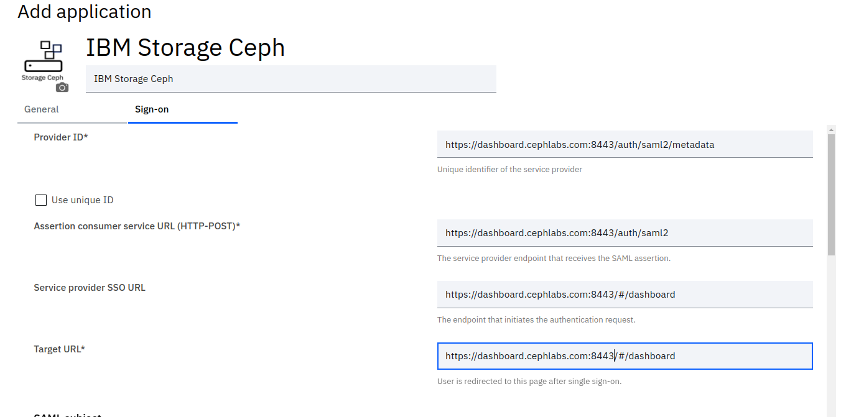The width and height of the screenshot is (841, 417).
Task: Click the large IBM Storage Ceph title
Action: (x=185, y=47)
